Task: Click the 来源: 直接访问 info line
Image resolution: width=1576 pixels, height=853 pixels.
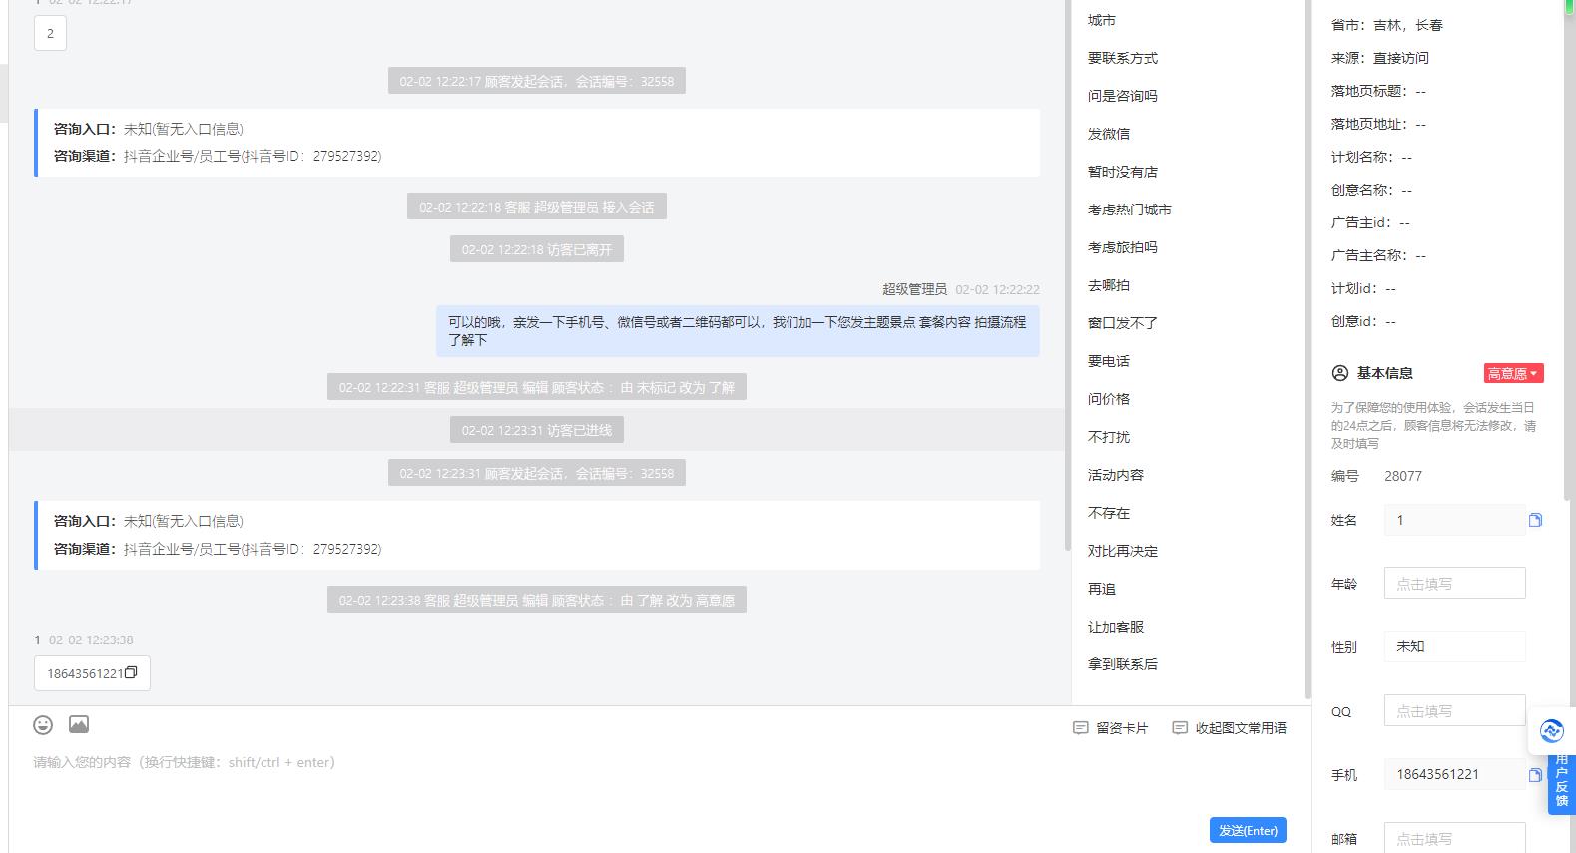Action: point(1380,58)
